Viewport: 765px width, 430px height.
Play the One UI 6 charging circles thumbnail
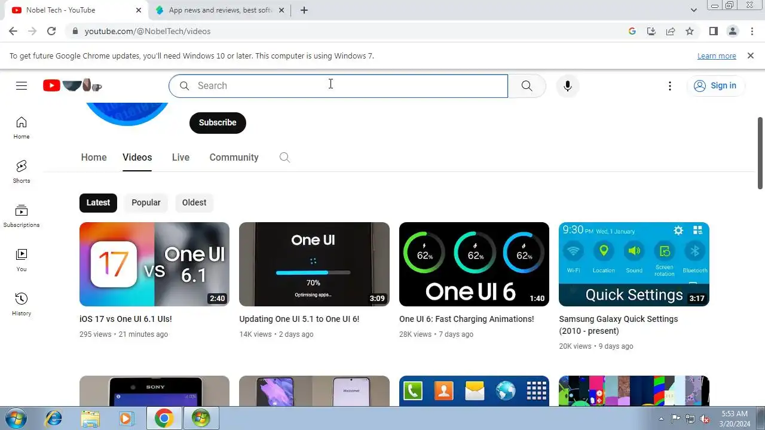pyautogui.click(x=474, y=264)
